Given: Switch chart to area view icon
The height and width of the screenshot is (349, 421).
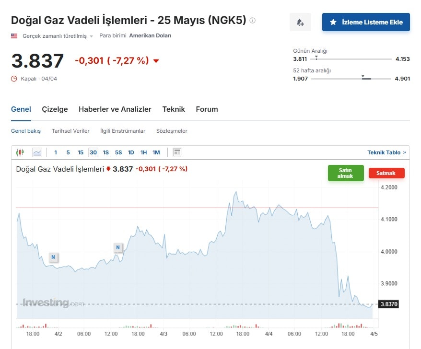Looking at the screenshot, I should tap(37, 152).
